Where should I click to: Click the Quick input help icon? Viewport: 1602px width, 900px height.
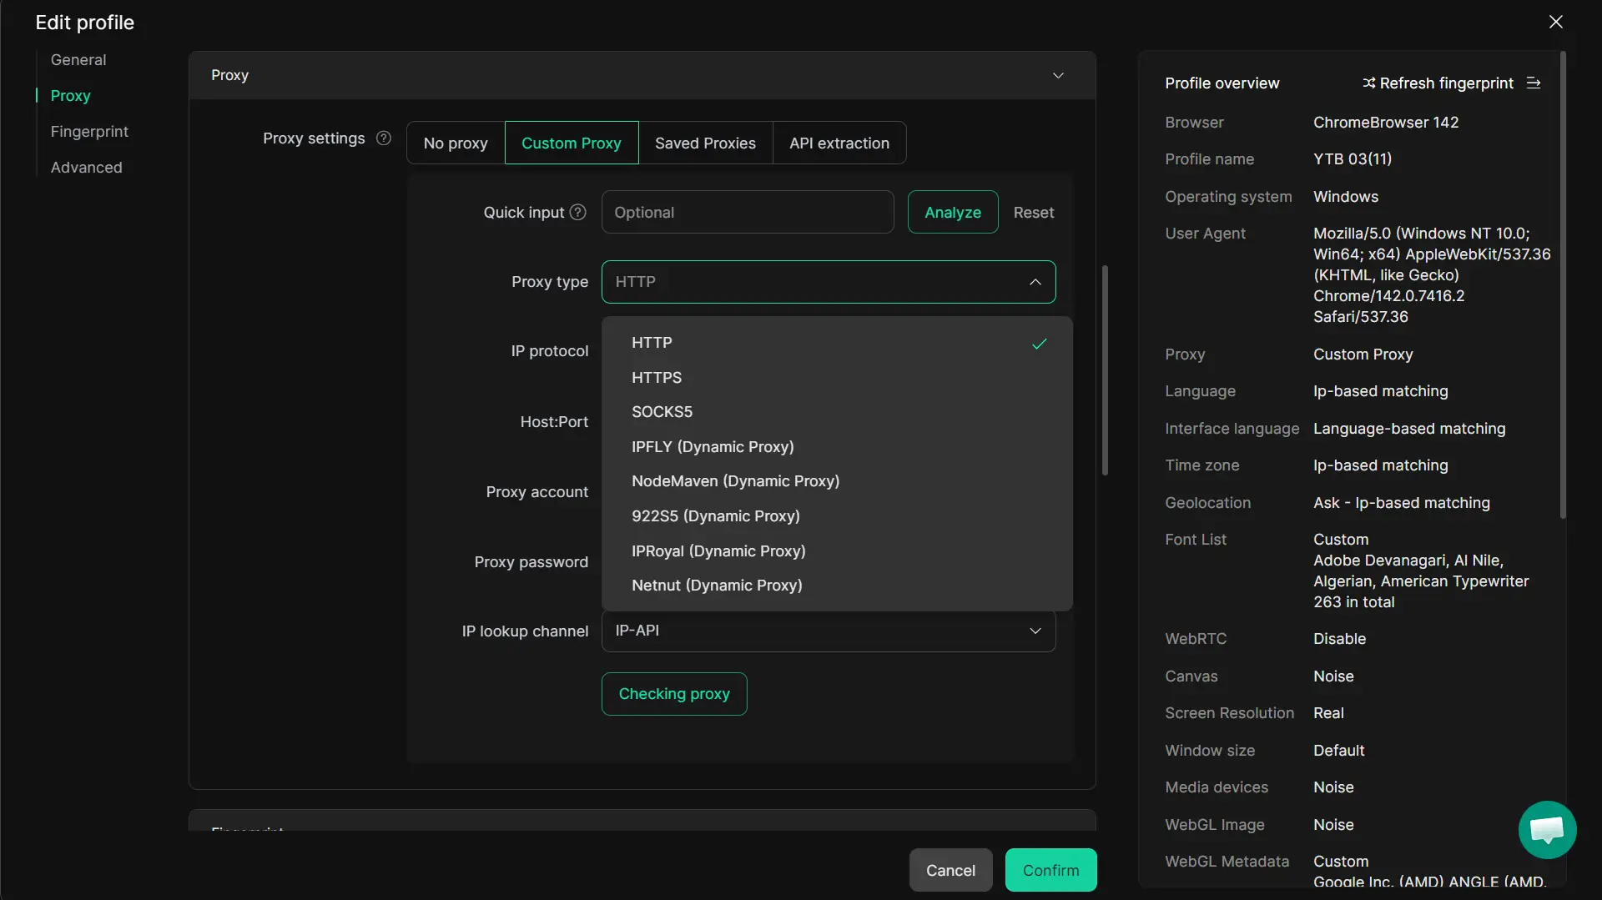pos(577,213)
